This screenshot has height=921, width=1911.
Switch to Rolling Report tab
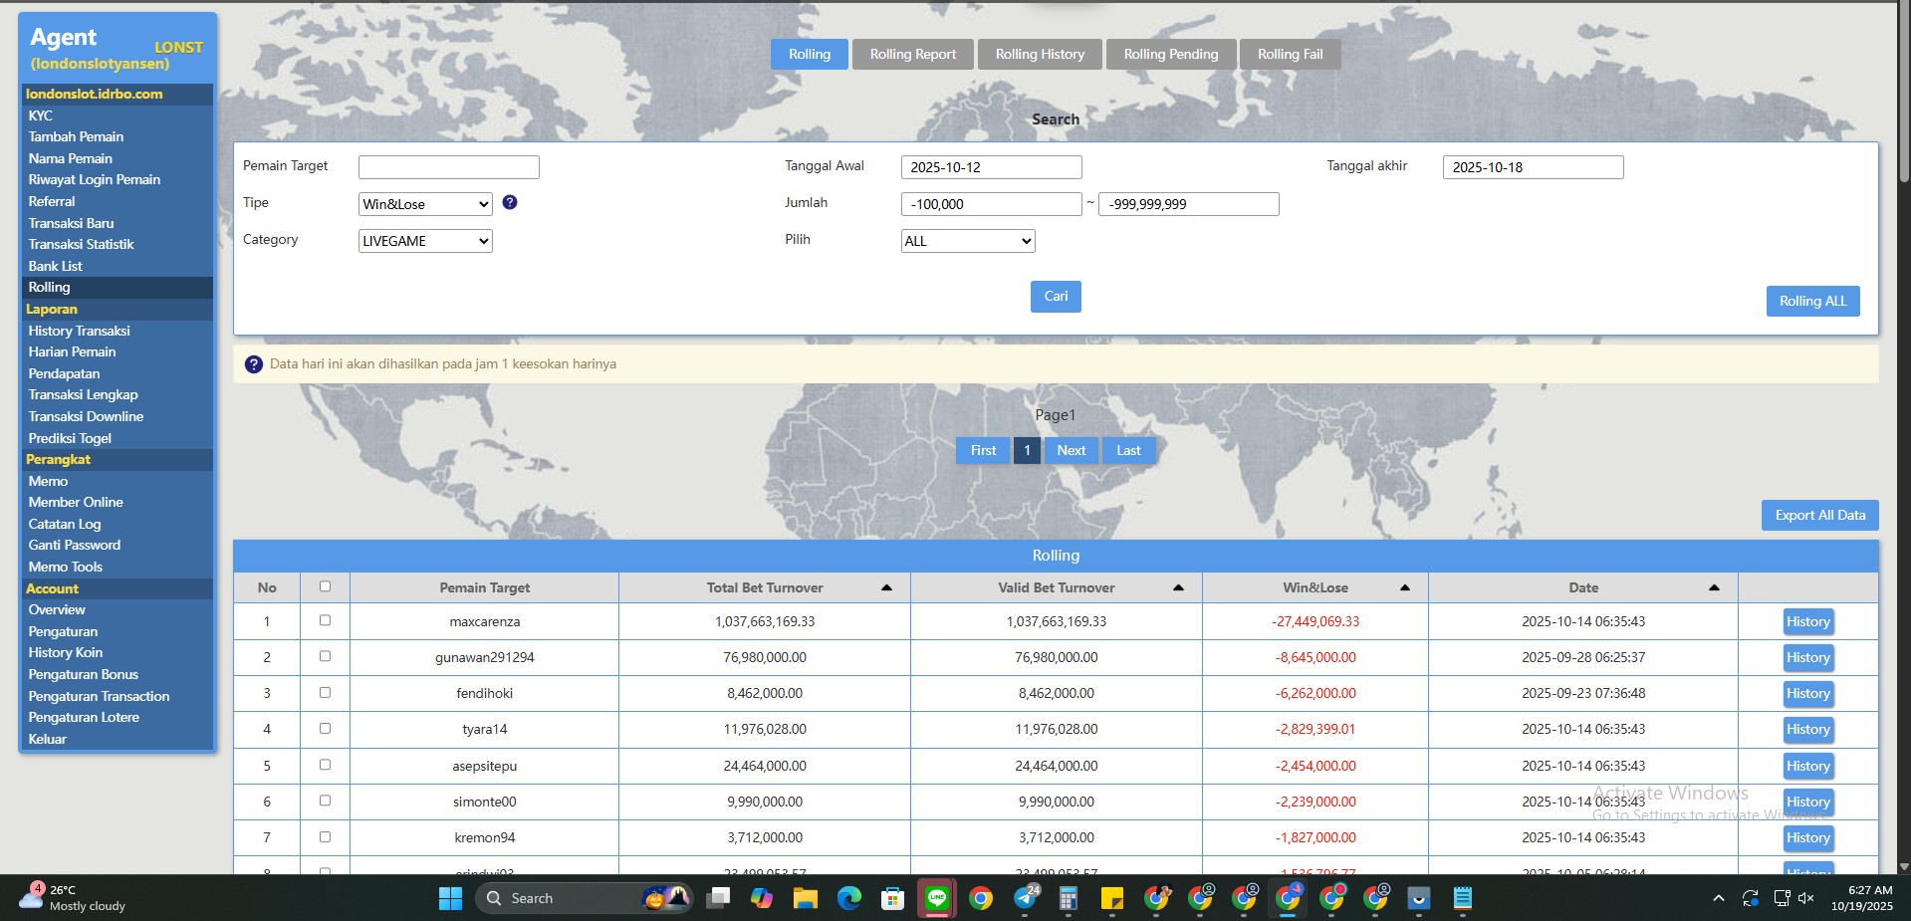tap(913, 54)
